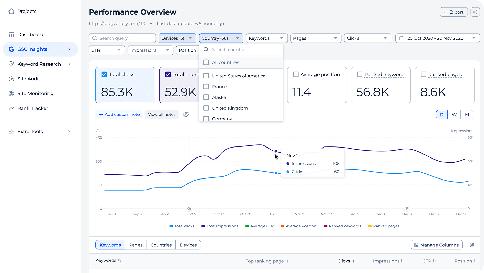The height and width of the screenshot is (273, 484).
Task: Click View all notes button
Action: click(x=162, y=114)
